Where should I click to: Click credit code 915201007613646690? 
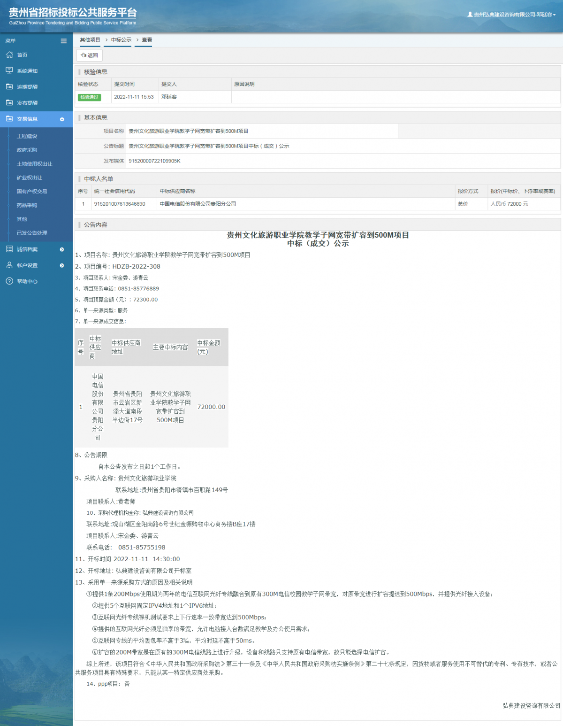pyautogui.click(x=120, y=204)
